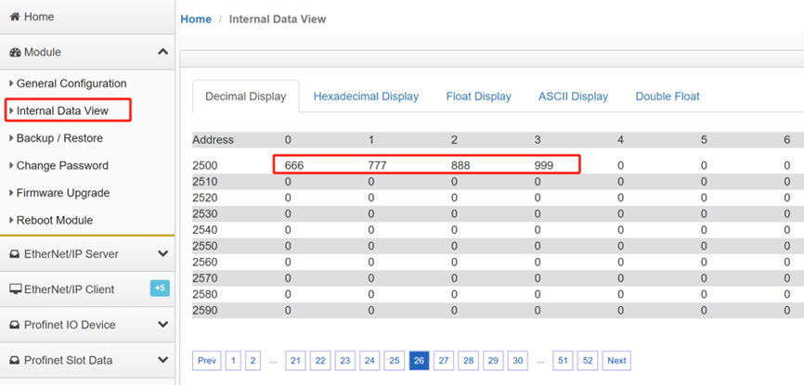
Task: Click the Profinet Slot Data drive icon
Action: 15,360
